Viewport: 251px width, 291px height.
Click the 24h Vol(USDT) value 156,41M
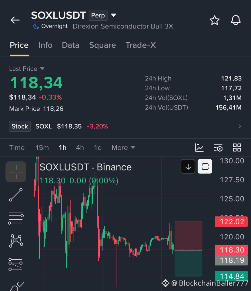(x=229, y=107)
